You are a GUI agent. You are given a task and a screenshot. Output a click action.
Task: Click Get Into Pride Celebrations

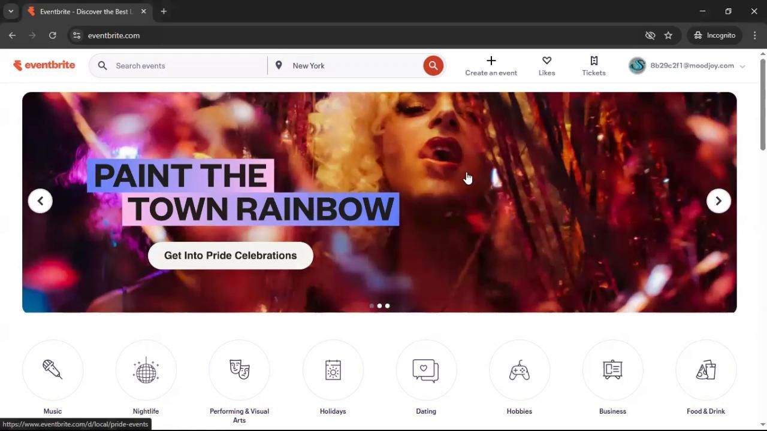coord(230,255)
